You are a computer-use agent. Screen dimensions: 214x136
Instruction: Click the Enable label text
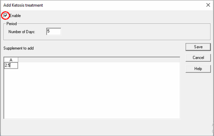[15, 16]
